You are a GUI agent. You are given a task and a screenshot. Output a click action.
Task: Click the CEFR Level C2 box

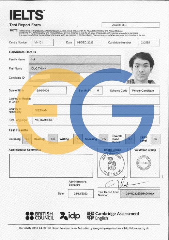tap(155, 139)
